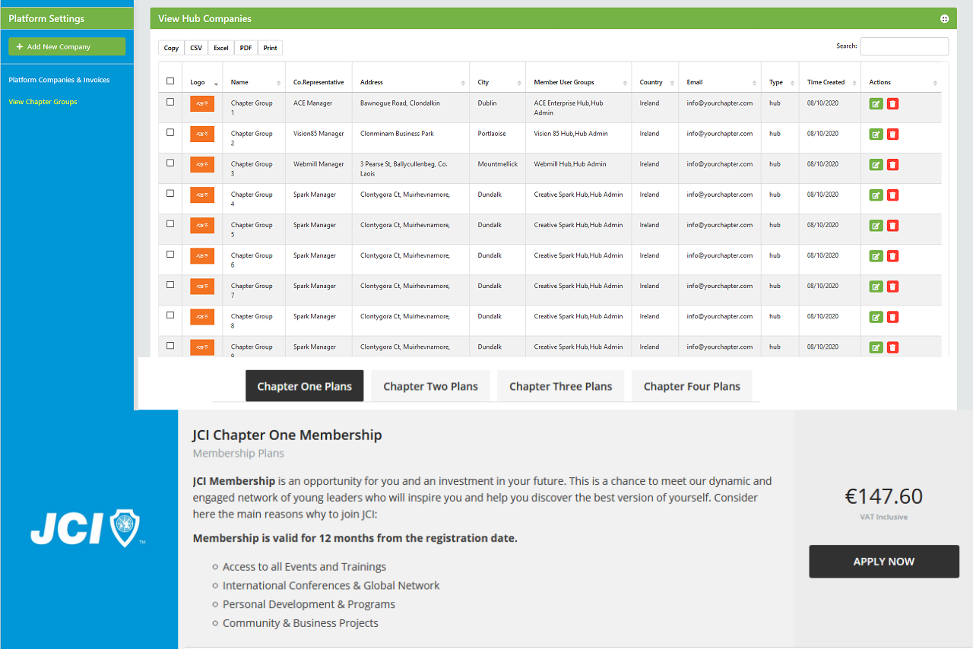Switch to the Chapter Two Plans tab
Screen dimensions: 973x649
(430, 385)
